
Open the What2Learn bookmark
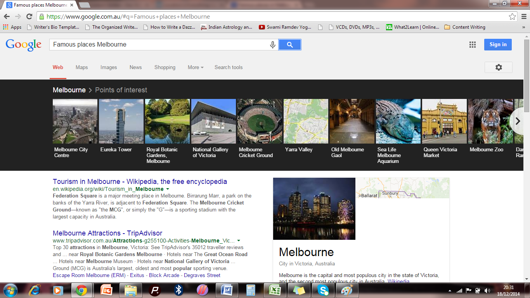coord(413,27)
